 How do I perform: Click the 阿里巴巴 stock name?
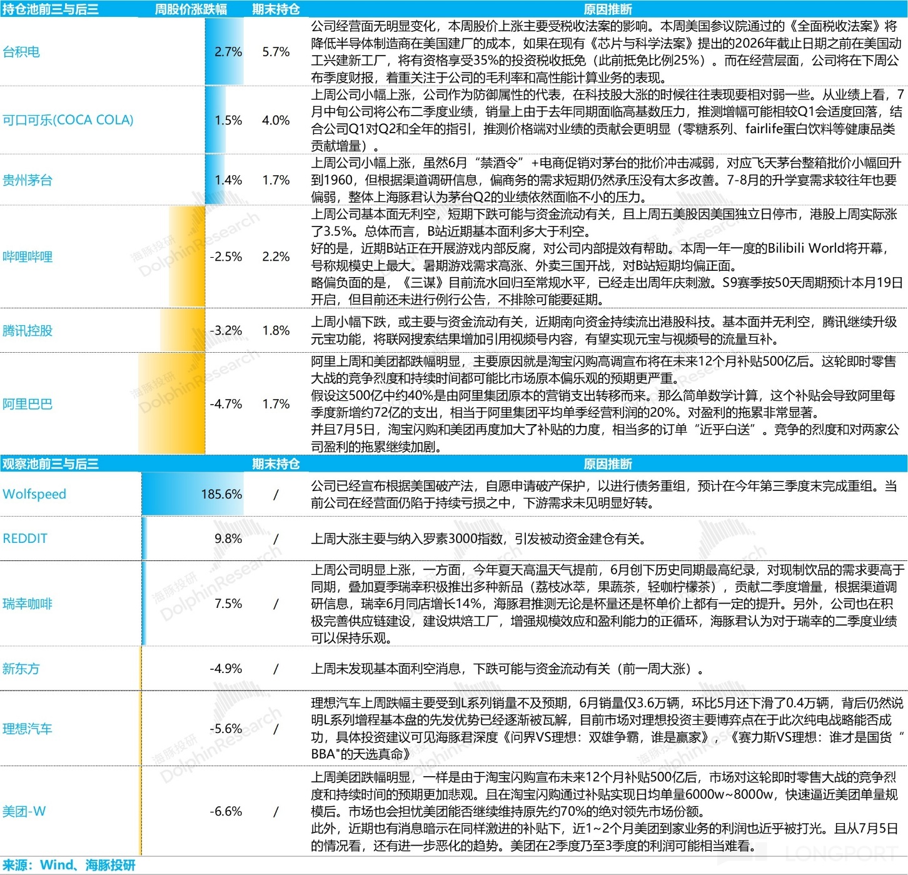pyautogui.click(x=28, y=404)
